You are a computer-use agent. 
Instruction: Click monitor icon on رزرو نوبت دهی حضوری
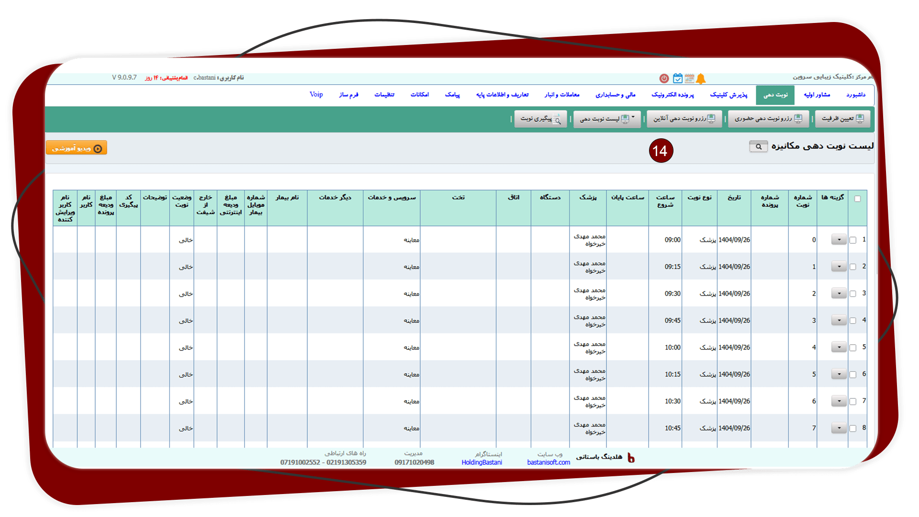pos(798,118)
